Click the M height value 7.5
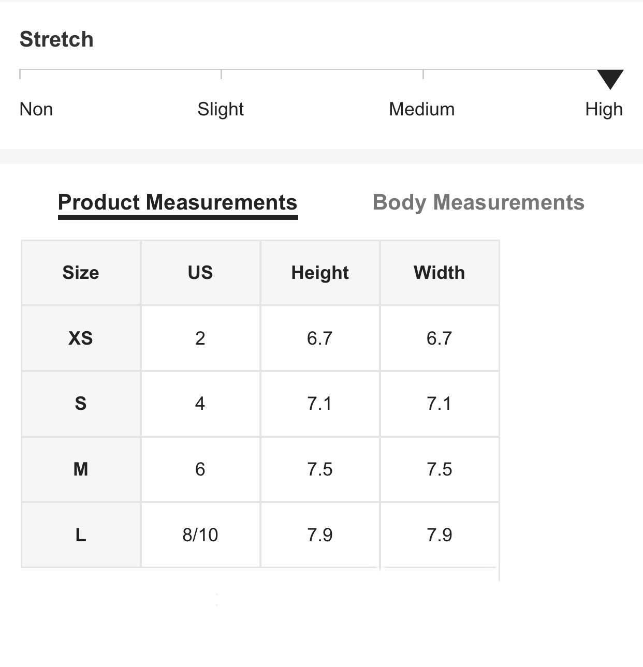Viewport: 643px width, 667px height. click(x=320, y=469)
